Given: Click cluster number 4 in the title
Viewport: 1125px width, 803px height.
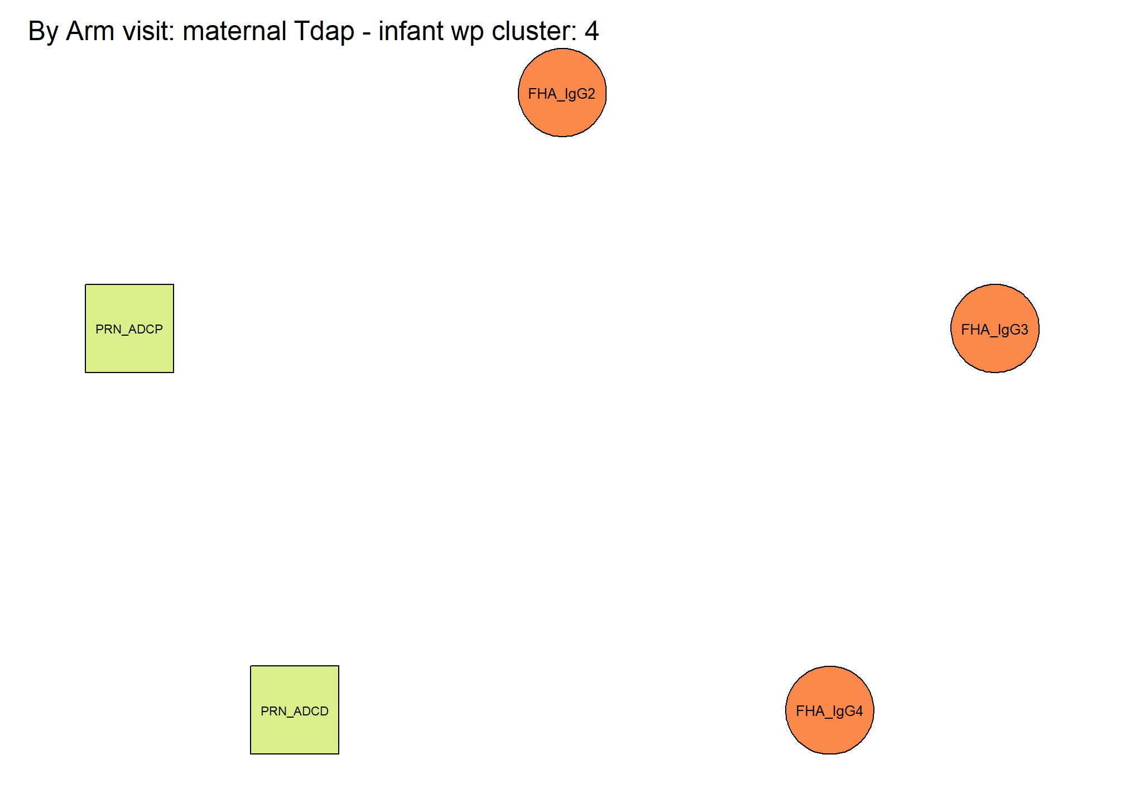Looking at the screenshot, I should pyautogui.click(x=592, y=31).
